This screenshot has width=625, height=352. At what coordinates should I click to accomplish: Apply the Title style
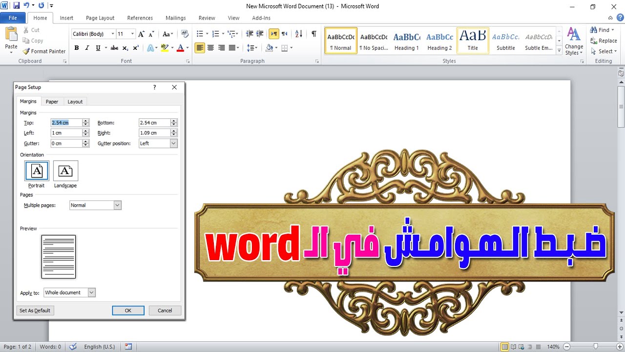[473, 41]
